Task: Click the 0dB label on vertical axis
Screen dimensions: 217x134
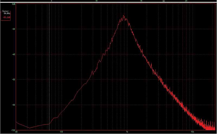Action: tap(13, 5)
